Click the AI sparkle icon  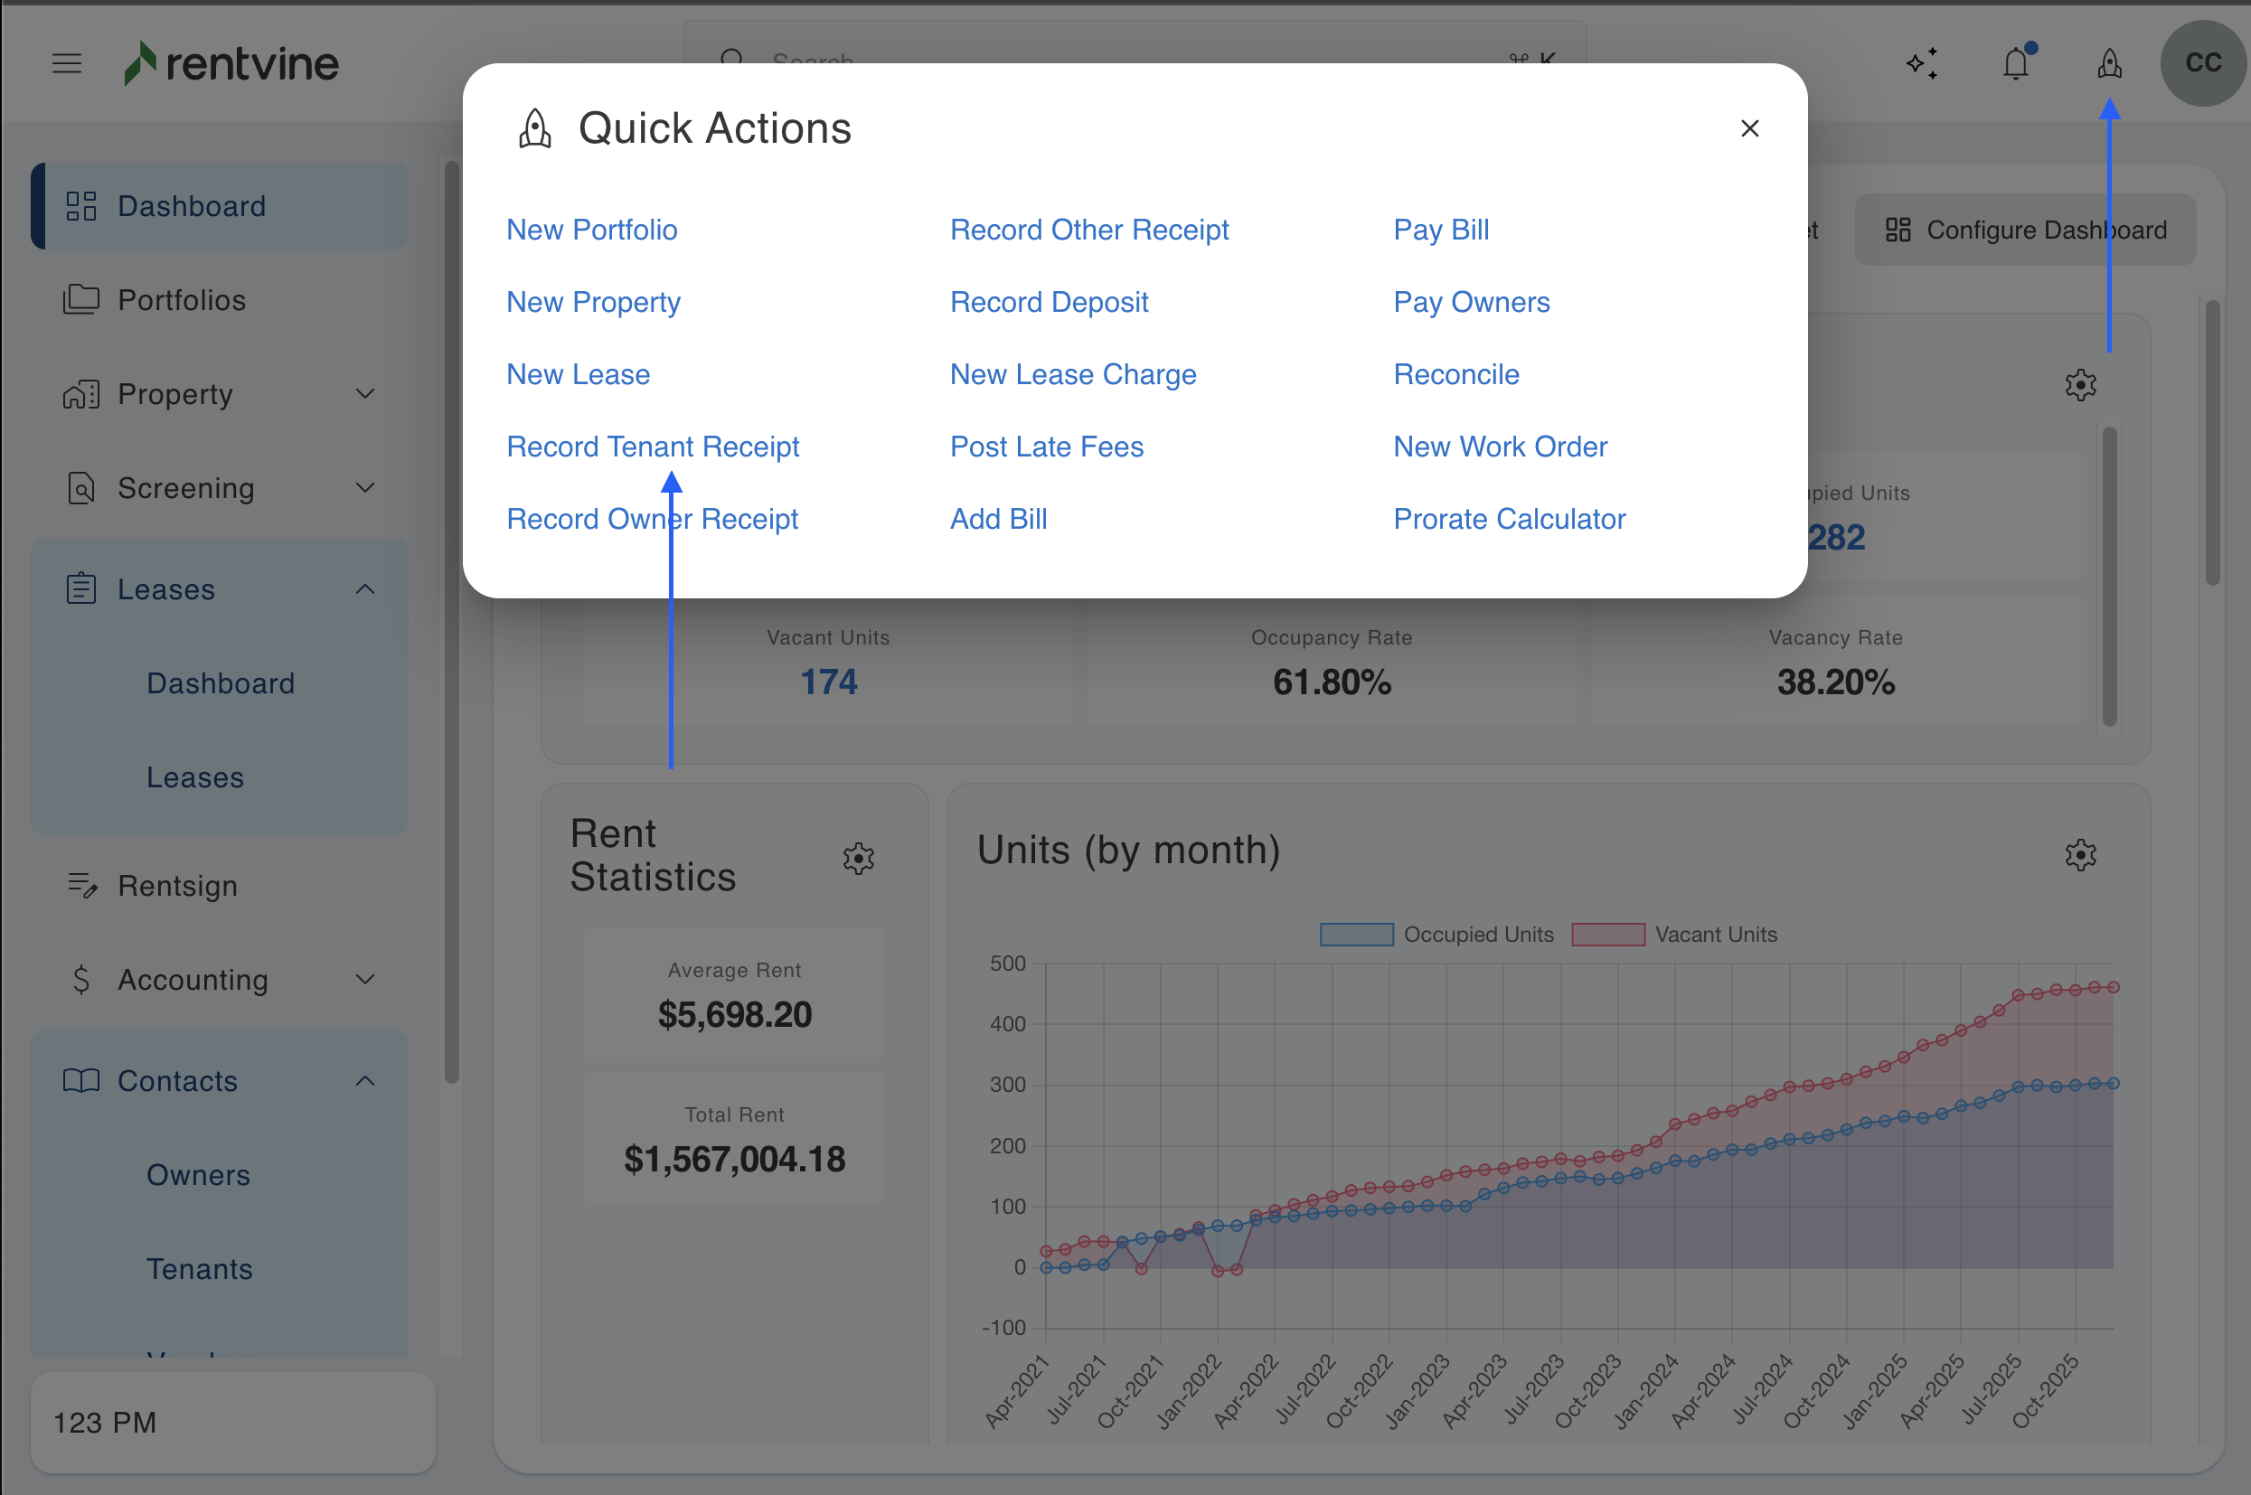point(1922,64)
